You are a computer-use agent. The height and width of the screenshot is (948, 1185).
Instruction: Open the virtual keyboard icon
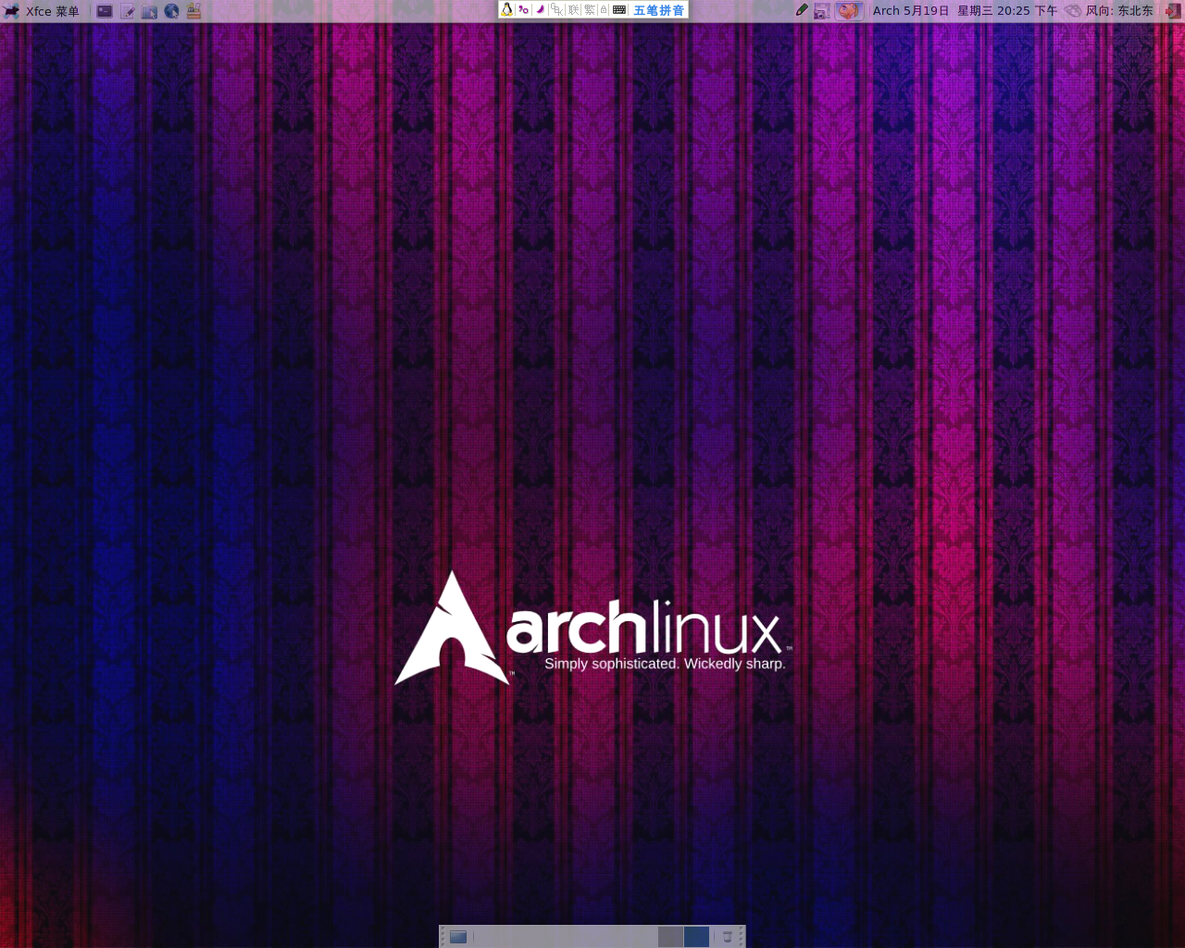[619, 10]
